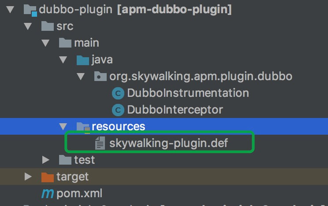Select pom.xml in the tree
This screenshot has width=328, height=206.
coord(79,194)
